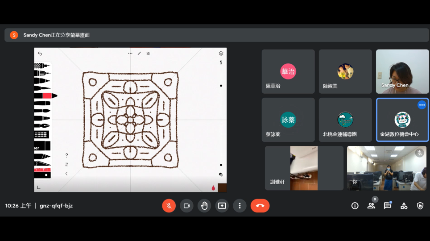Click the undo arrow in drawing app
The height and width of the screenshot is (241, 430).
[x=40, y=54]
